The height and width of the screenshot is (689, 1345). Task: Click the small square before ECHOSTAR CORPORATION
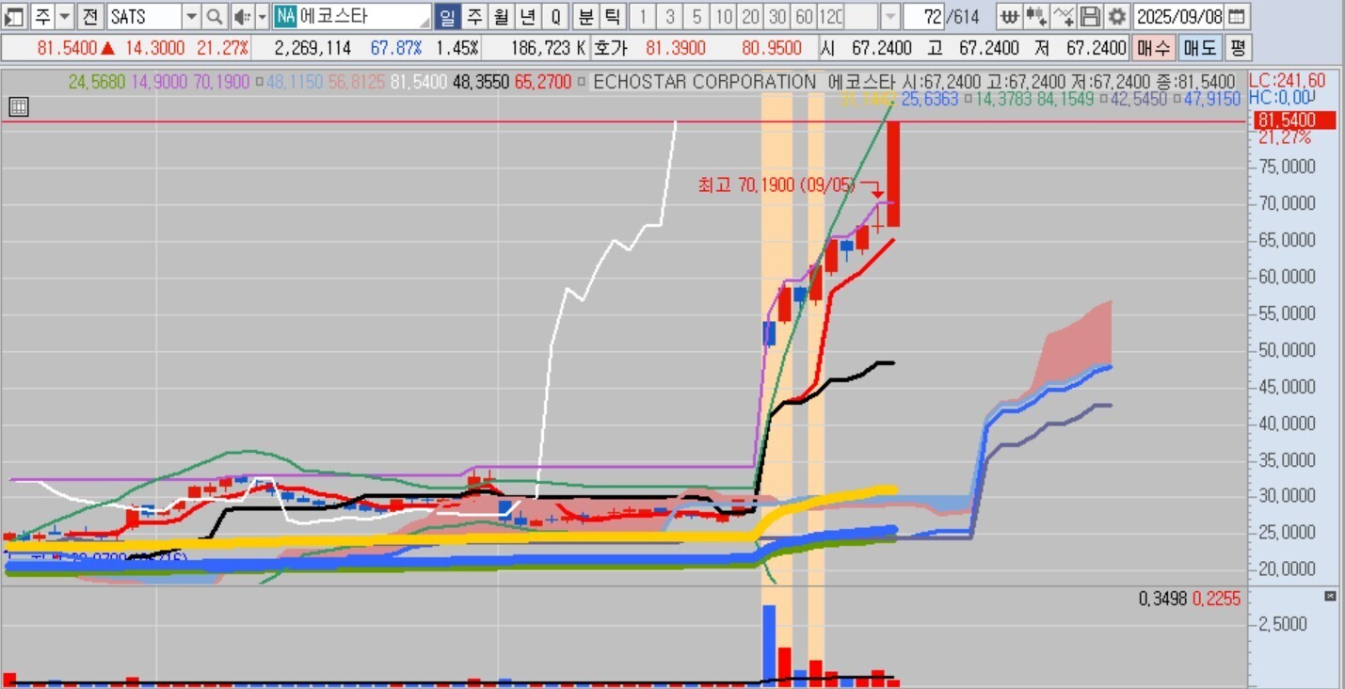pos(582,83)
